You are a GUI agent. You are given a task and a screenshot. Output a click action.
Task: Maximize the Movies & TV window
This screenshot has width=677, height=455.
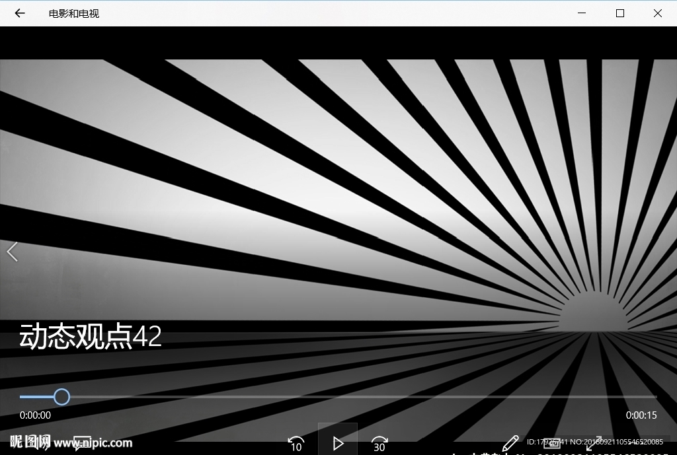click(x=620, y=13)
